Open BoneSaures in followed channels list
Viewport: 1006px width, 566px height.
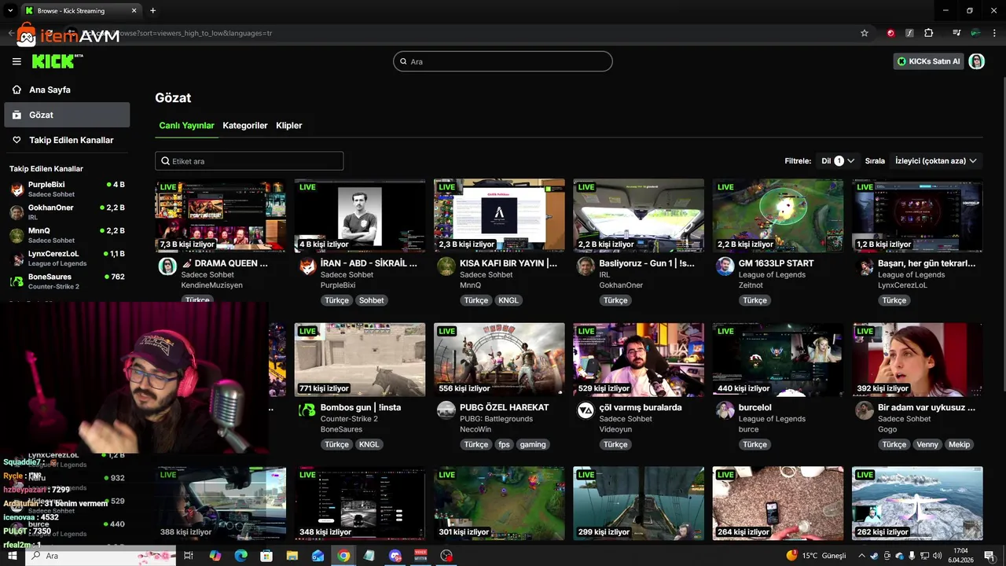click(67, 281)
